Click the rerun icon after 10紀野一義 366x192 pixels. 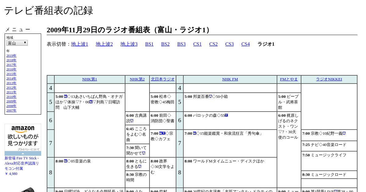344,133
